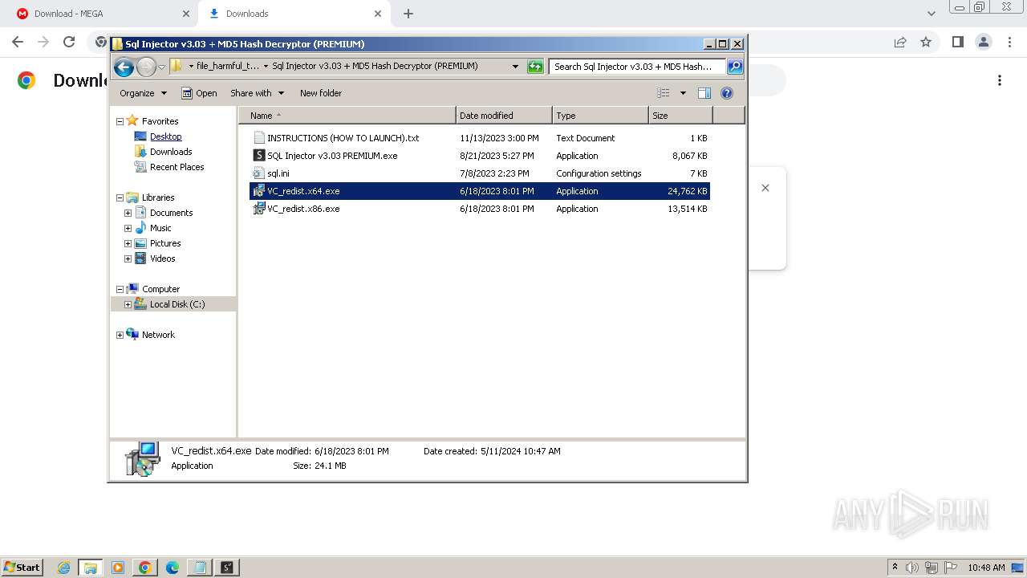
Task: Click the SQL Injector black S icon
Action: [258, 156]
